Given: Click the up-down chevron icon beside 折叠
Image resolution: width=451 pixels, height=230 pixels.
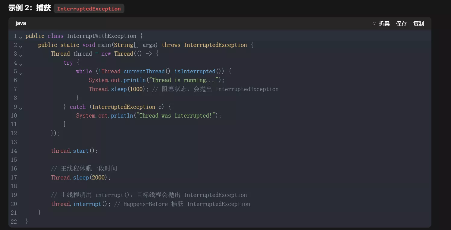Looking at the screenshot, I should click(x=374, y=23).
